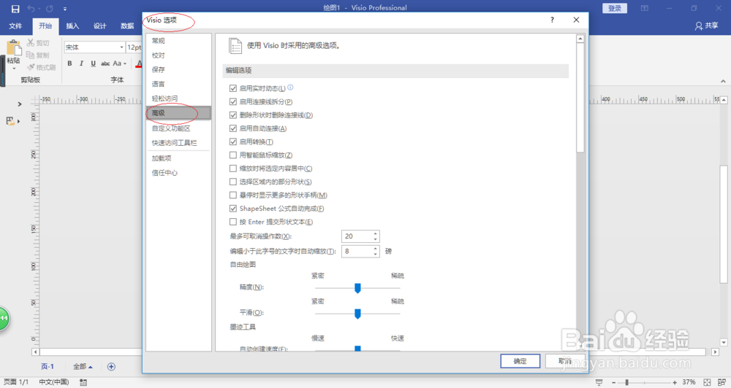Toggle 启用转换 checkbox
Viewport: 731px width, 388px height.
point(233,141)
